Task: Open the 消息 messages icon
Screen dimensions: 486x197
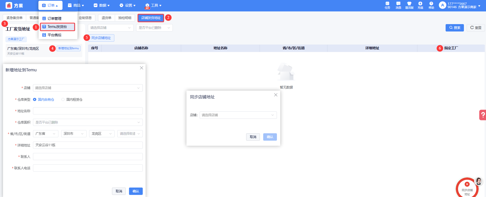Action: point(398,5)
